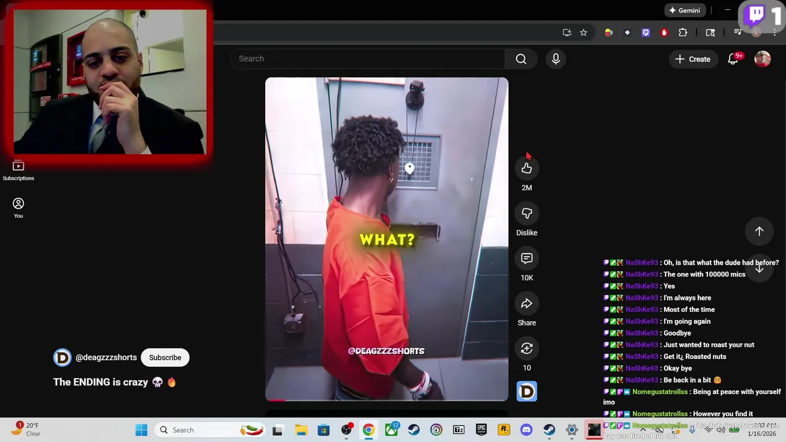786x442 pixels.
Task: Open 7-Zip from the taskbar
Action: 459,430
